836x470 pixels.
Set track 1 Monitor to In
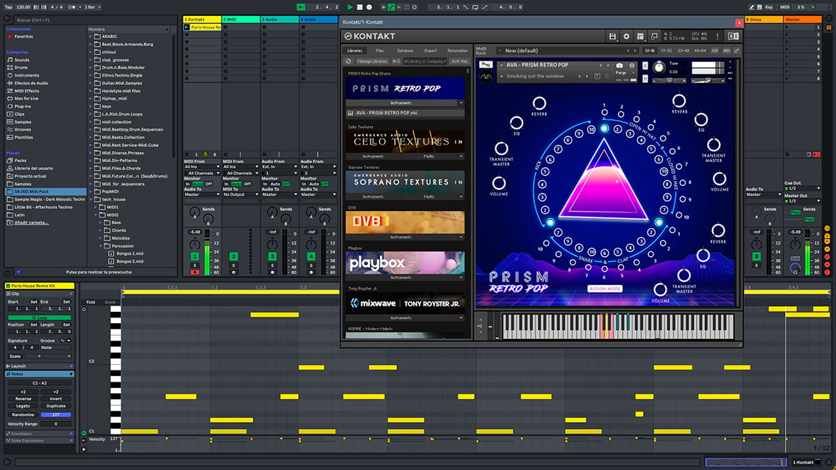[x=187, y=184]
